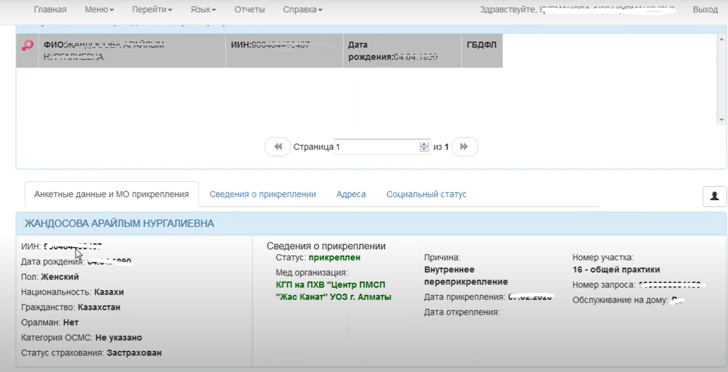Viewport: 728px width, 372px height.
Task: Go to last page with double-right arrows
Action: pos(465,147)
